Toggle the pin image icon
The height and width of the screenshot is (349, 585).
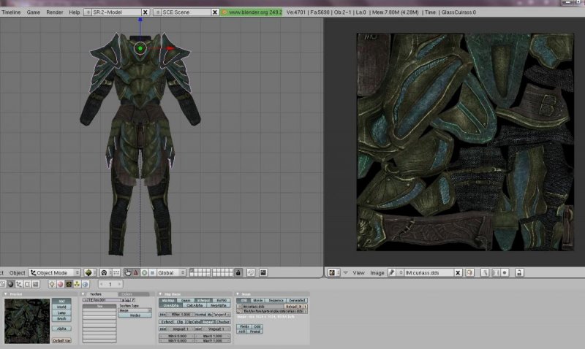[x=391, y=272]
